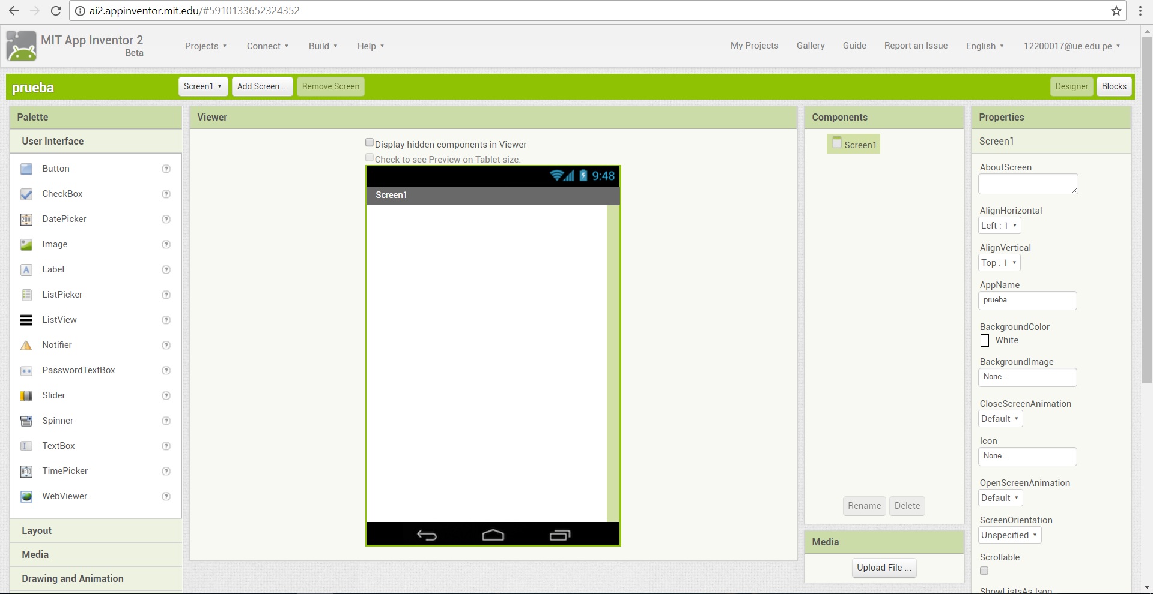Open the CloseScreenAnimation Default dropdown
Image resolution: width=1153 pixels, height=594 pixels.
point(1000,419)
